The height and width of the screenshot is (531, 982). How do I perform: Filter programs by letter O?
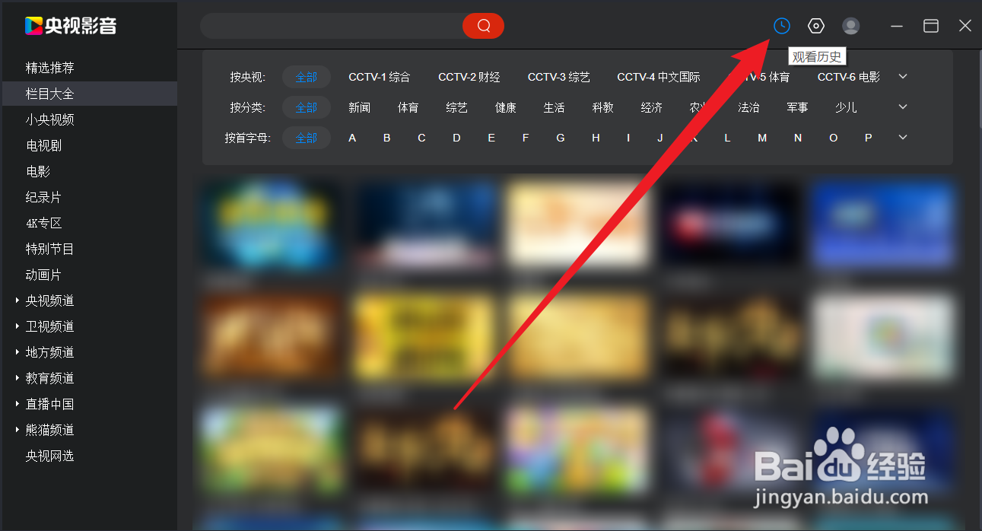coord(834,138)
